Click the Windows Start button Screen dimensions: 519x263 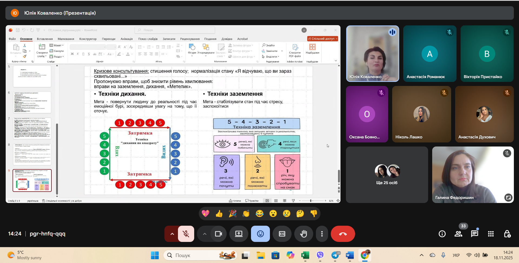[x=155, y=255]
